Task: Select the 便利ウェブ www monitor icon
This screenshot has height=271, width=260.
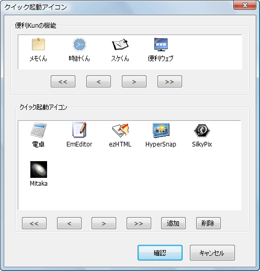Action: (x=161, y=44)
